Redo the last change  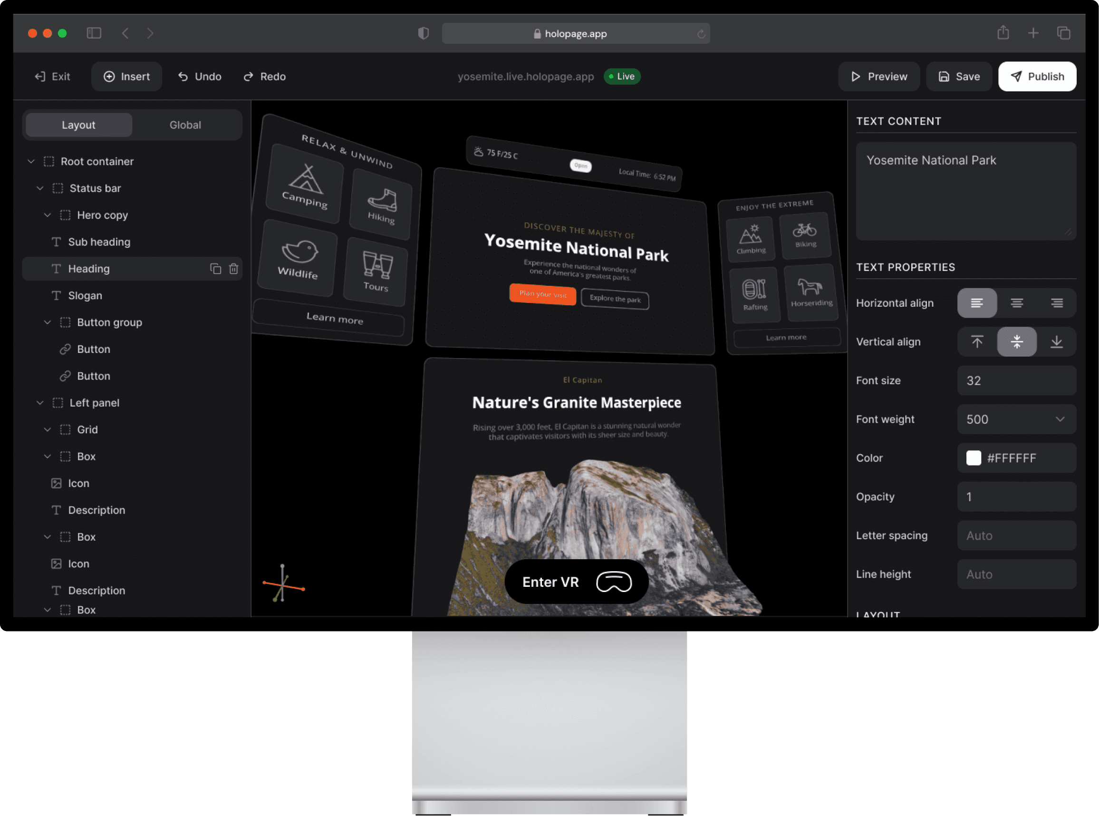[265, 77]
